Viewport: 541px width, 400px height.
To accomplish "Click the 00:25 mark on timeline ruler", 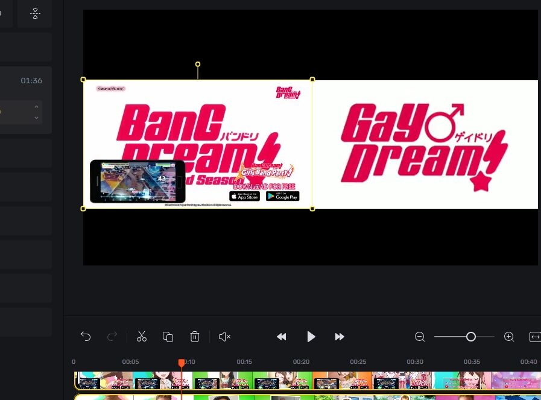I will [x=358, y=362].
